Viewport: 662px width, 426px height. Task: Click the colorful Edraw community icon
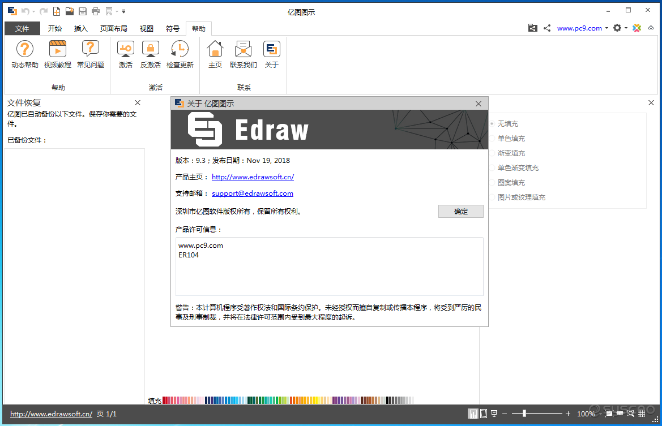[x=637, y=28]
